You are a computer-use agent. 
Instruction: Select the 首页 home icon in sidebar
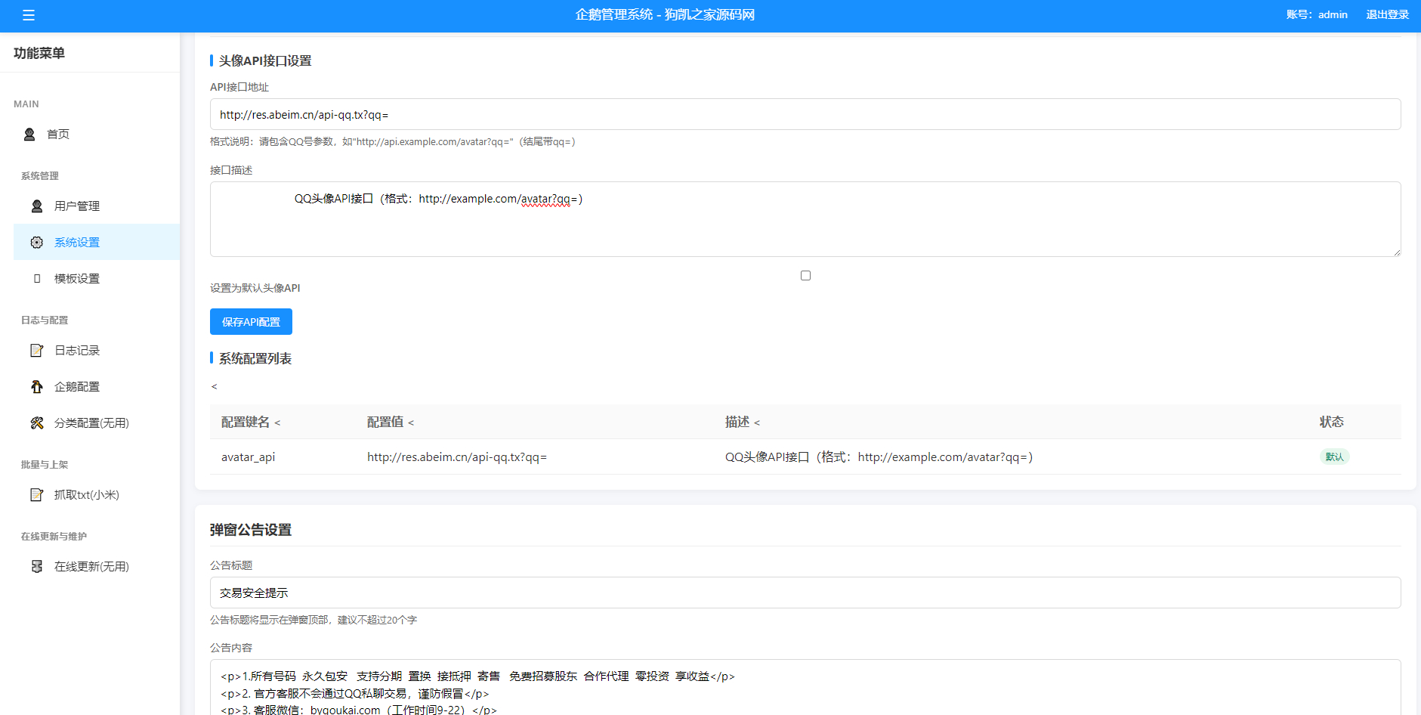pyautogui.click(x=29, y=134)
